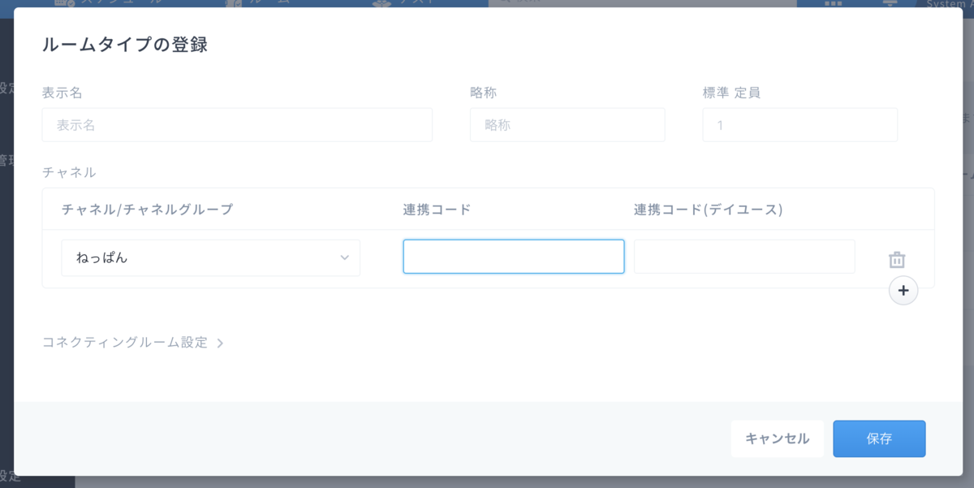Click the 略称 field label

[483, 93]
